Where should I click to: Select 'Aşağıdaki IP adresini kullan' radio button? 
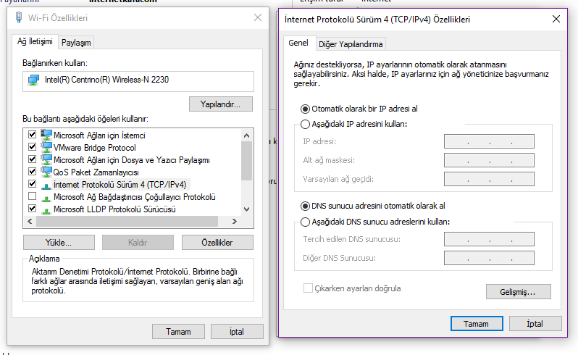pos(305,124)
